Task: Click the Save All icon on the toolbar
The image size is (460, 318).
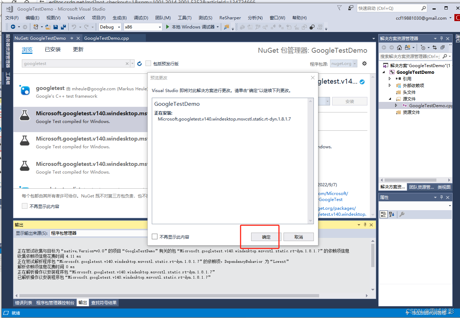Action: 63,27
